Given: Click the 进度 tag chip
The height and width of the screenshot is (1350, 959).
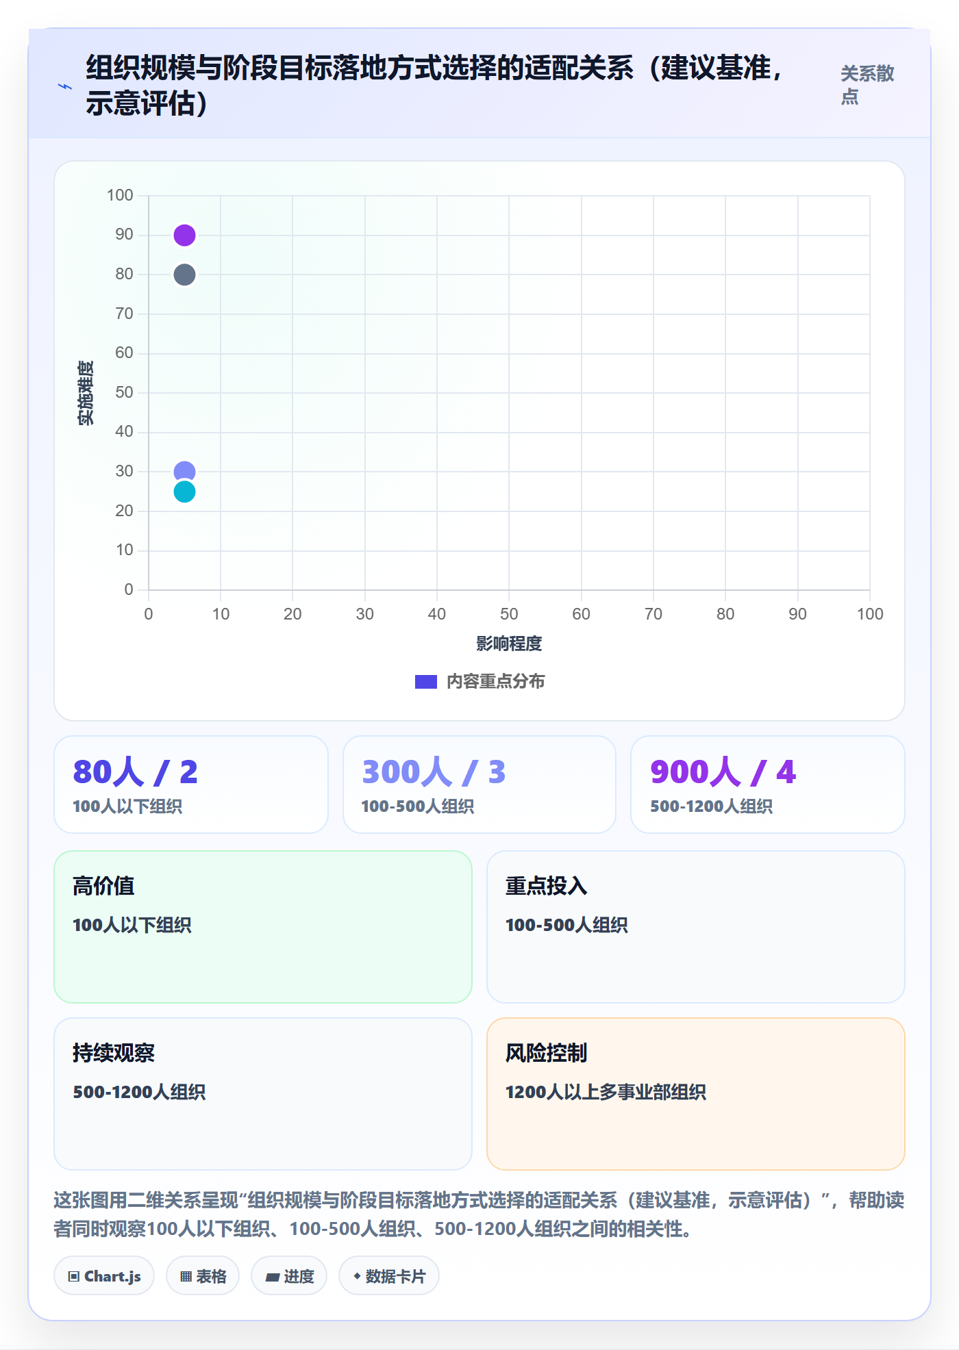Looking at the screenshot, I should (x=289, y=1276).
